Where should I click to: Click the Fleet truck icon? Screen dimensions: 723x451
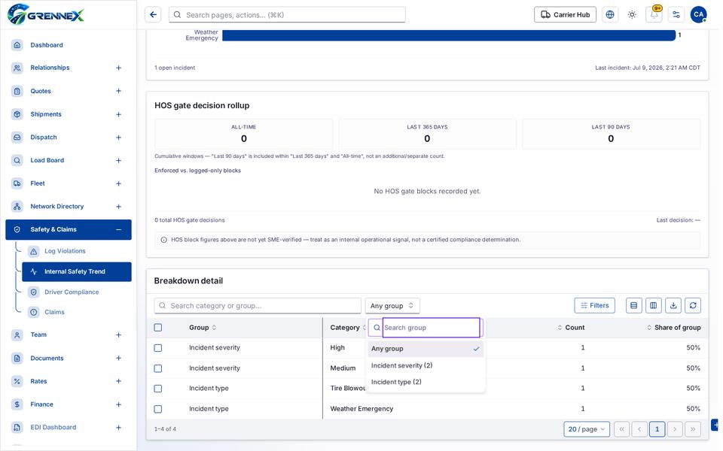(17, 183)
